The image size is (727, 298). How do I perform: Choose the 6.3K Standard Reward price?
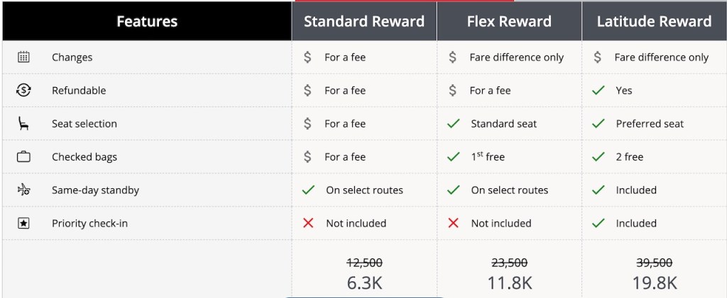[x=364, y=282]
